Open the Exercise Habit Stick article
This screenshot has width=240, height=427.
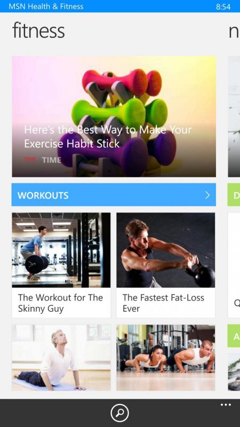point(108,137)
